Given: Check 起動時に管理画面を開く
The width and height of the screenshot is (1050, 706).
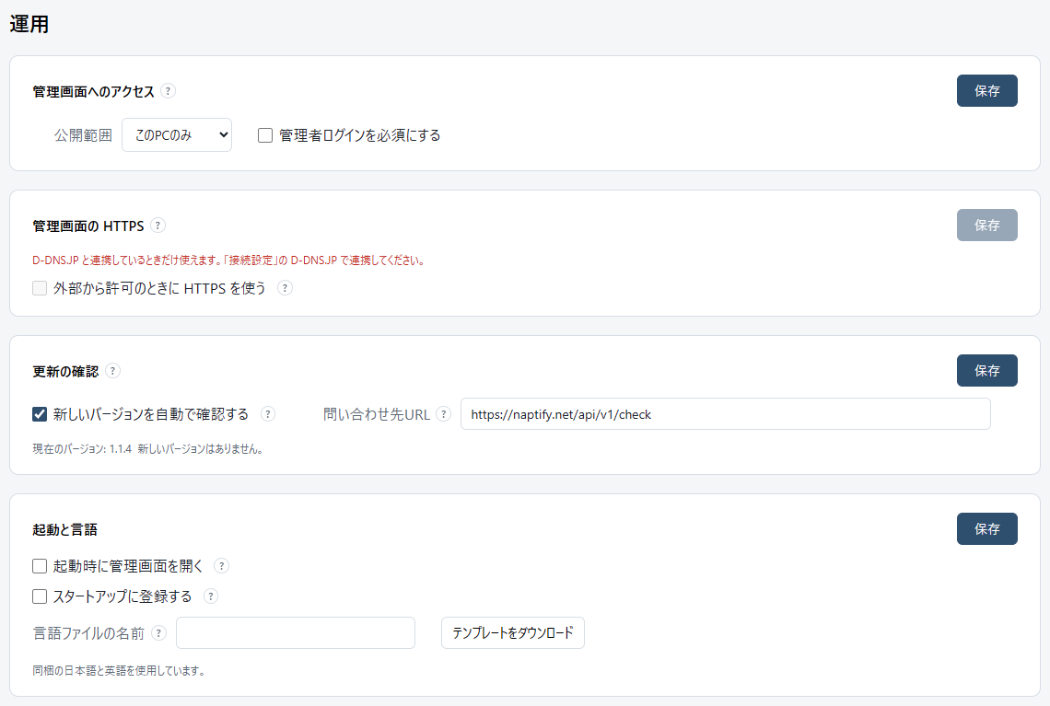Looking at the screenshot, I should (x=40, y=566).
